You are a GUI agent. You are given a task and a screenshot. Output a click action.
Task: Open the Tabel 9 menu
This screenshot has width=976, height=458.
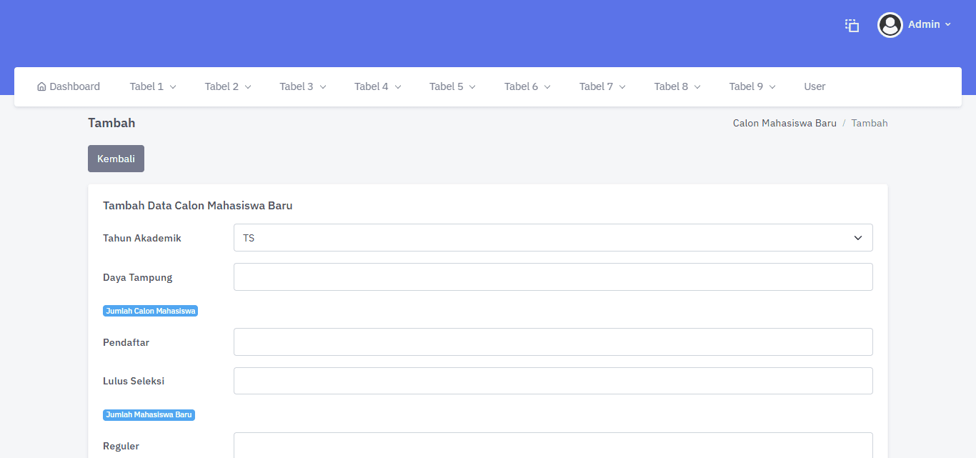pos(753,86)
